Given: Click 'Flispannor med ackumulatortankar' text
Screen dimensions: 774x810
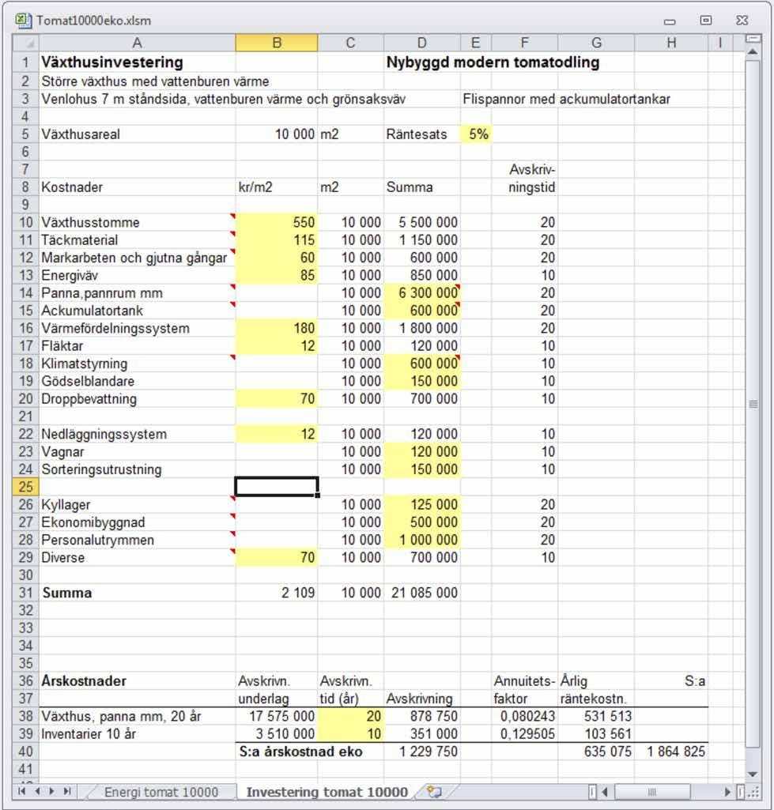Looking at the screenshot, I should [x=566, y=100].
